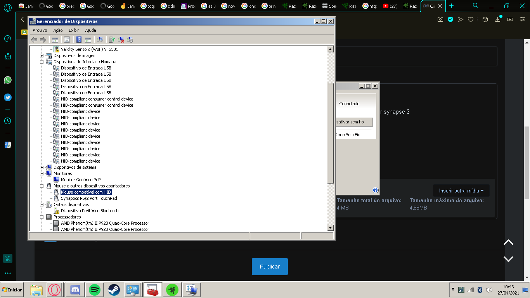Open History clock icon in Opera sidebar
Viewport: 530px width, 298px height.
[8, 121]
